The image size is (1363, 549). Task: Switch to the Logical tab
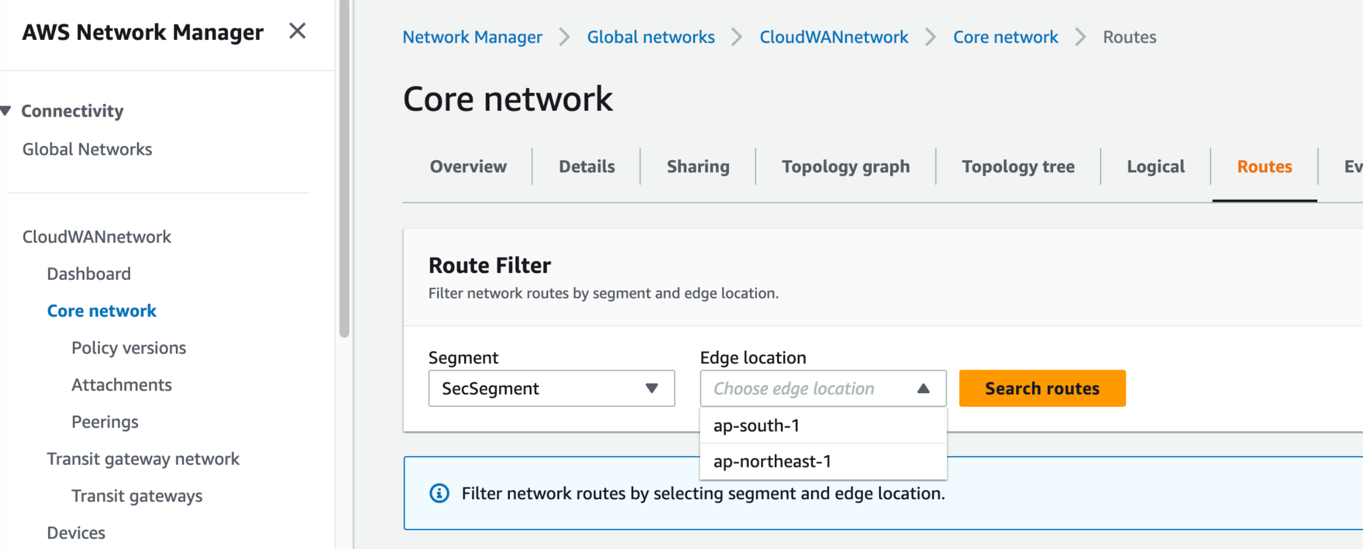click(1155, 166)
